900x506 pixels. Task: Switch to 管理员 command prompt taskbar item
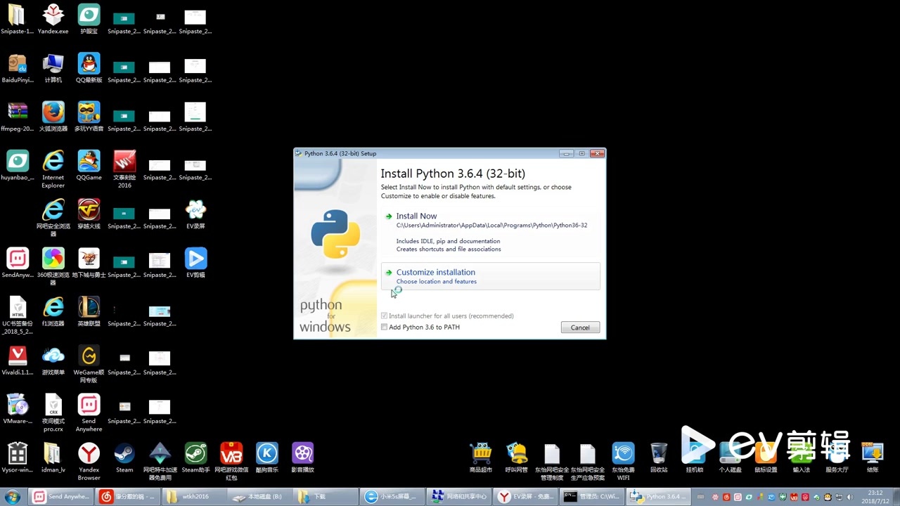[x=592, y=497]
